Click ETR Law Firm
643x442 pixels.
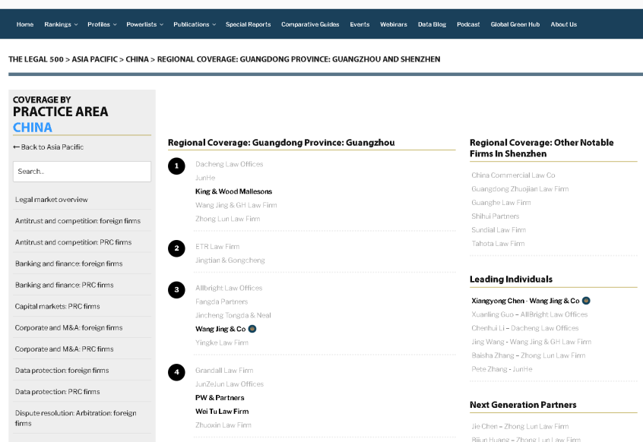point(217,247)
